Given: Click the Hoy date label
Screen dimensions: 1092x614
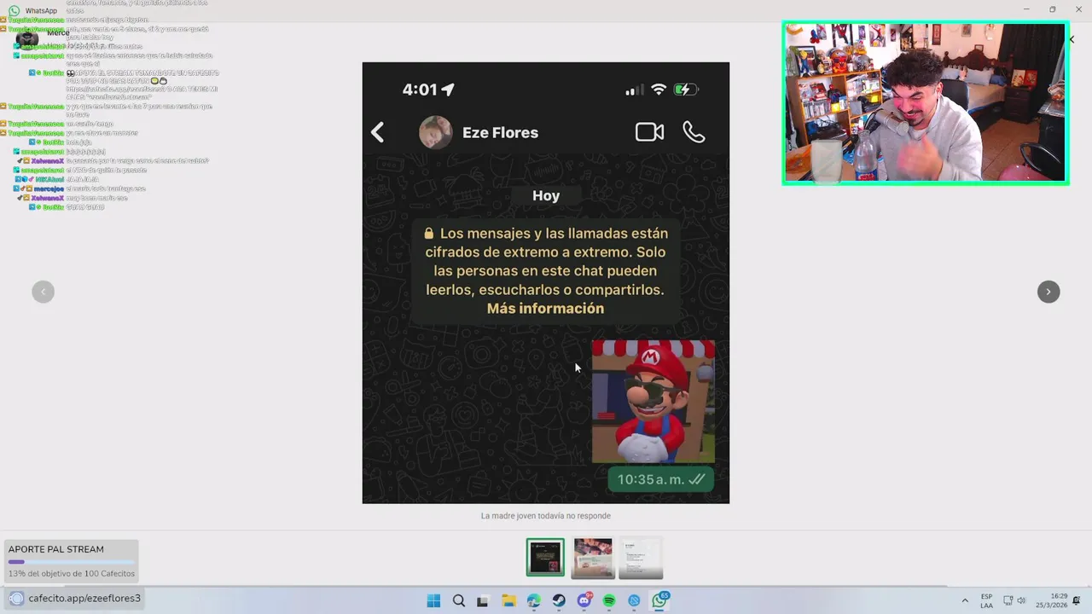Looking at the screenshot, I should point(546,195).
